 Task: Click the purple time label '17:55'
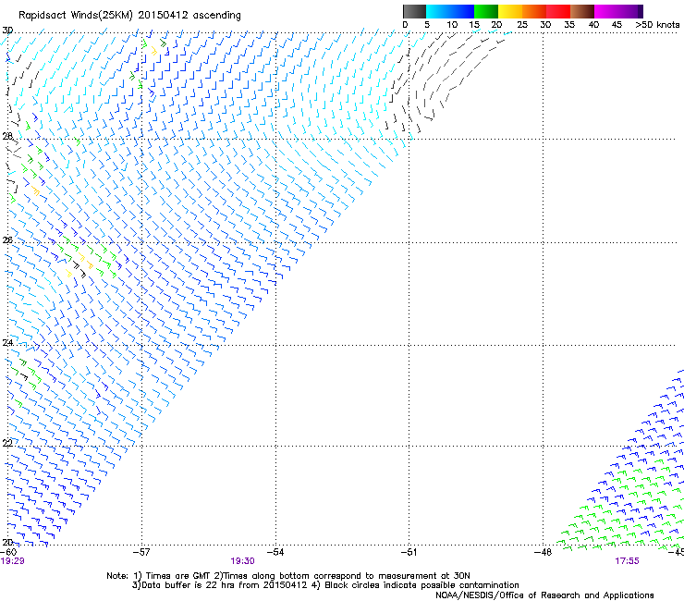pos(627,561)
